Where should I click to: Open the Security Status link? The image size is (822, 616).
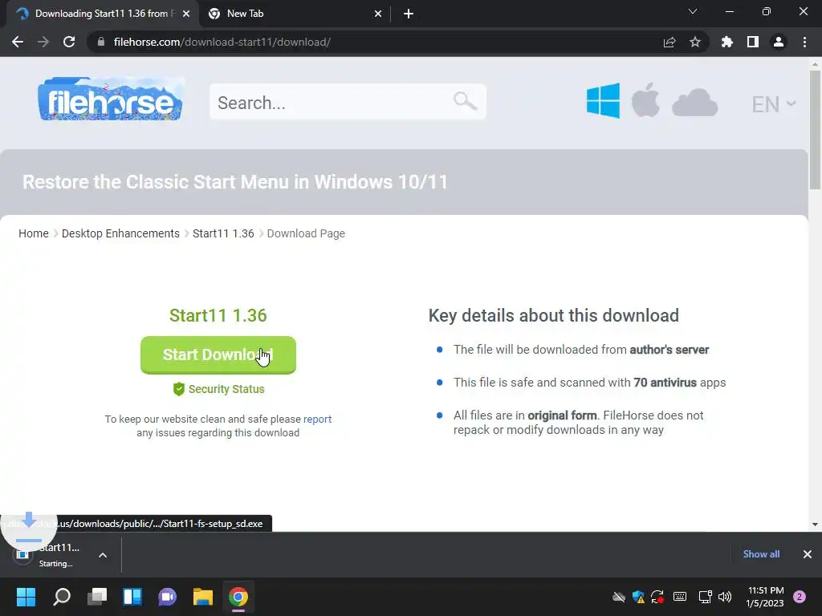point(218,389)
